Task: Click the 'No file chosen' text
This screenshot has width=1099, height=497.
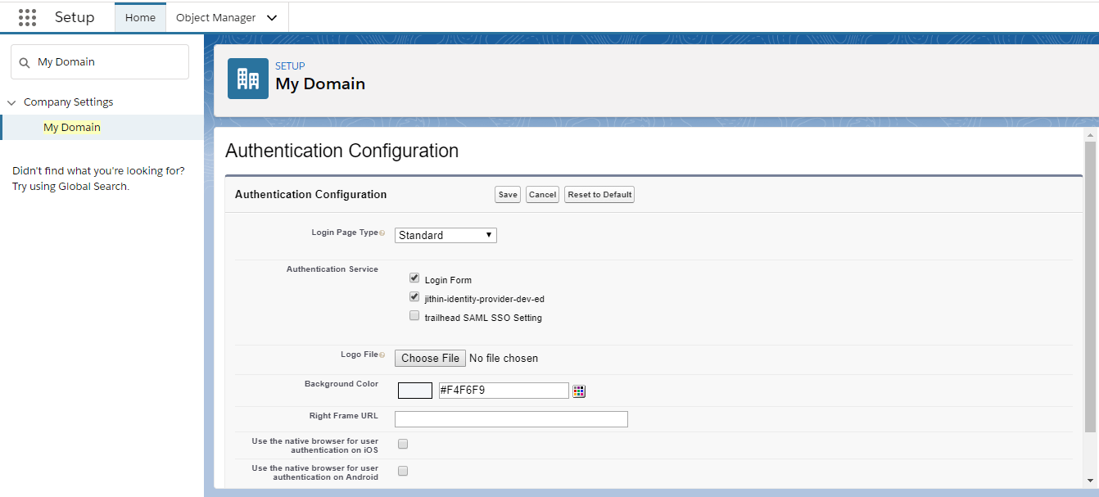Action: click(504, 359)
